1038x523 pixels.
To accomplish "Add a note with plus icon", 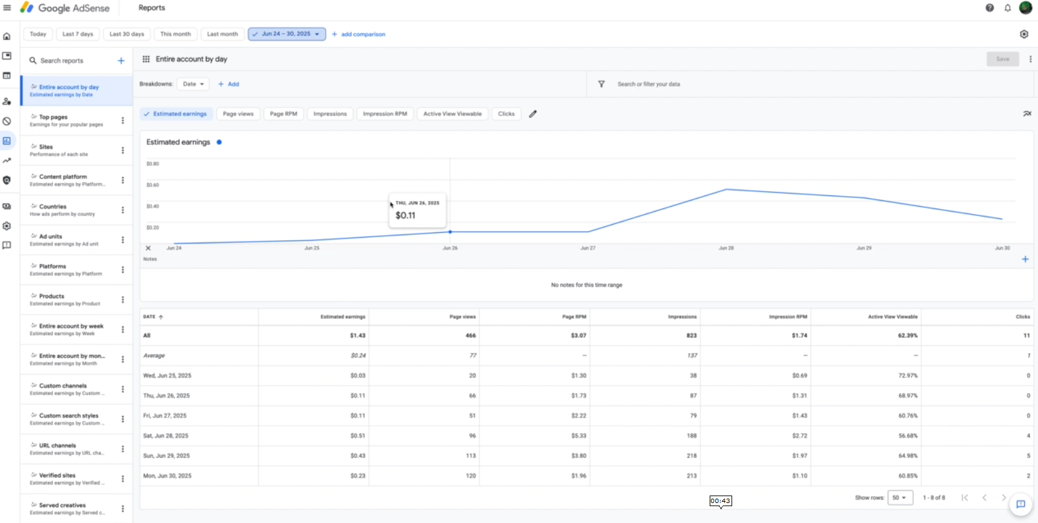I will click(1025, 259).
